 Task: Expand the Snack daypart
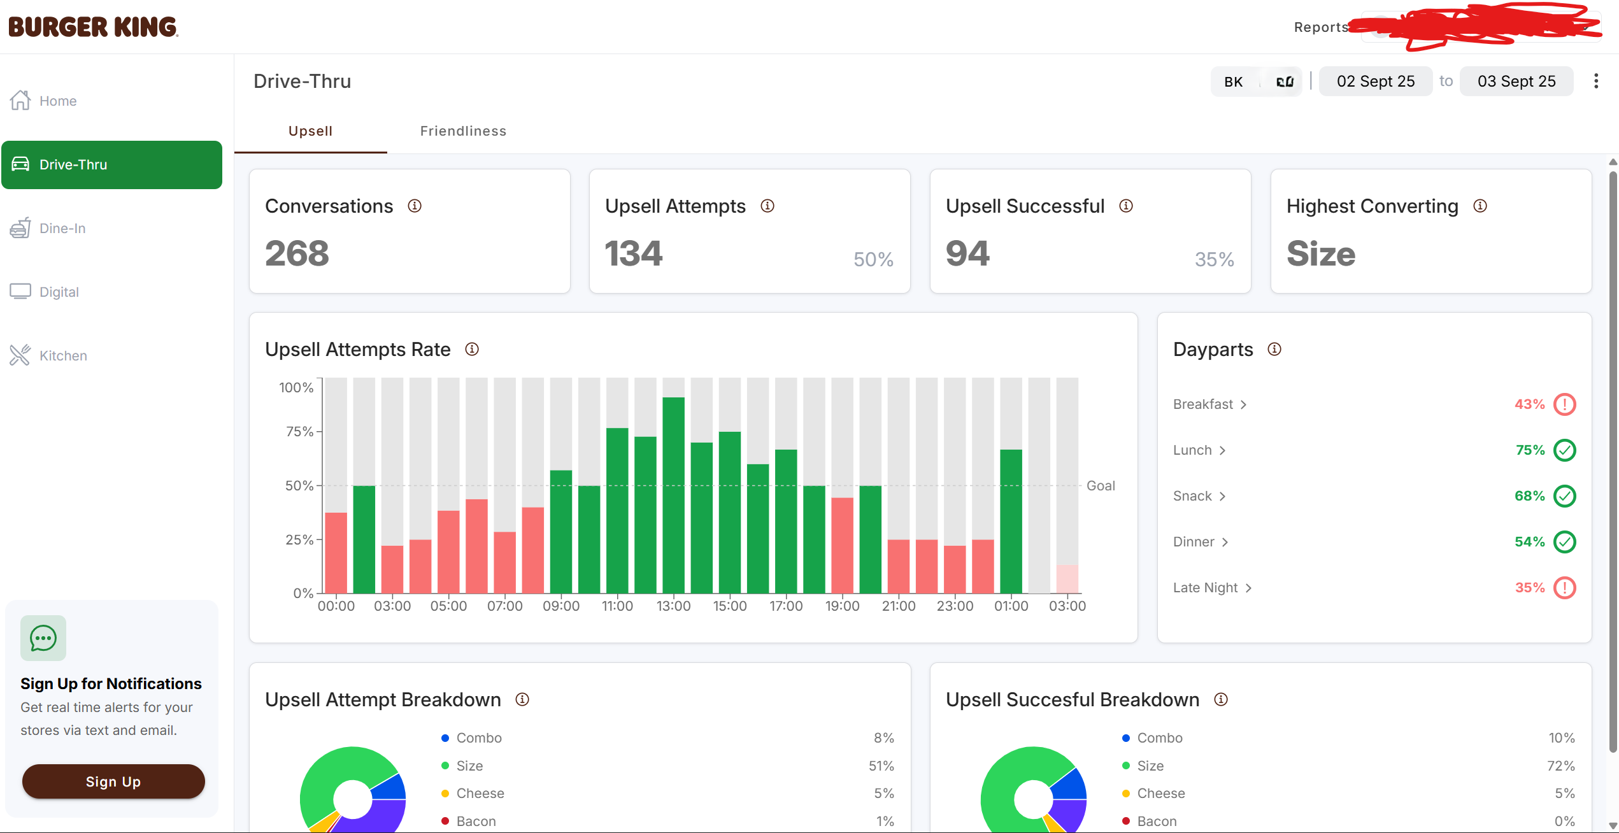pos(1200,496)
